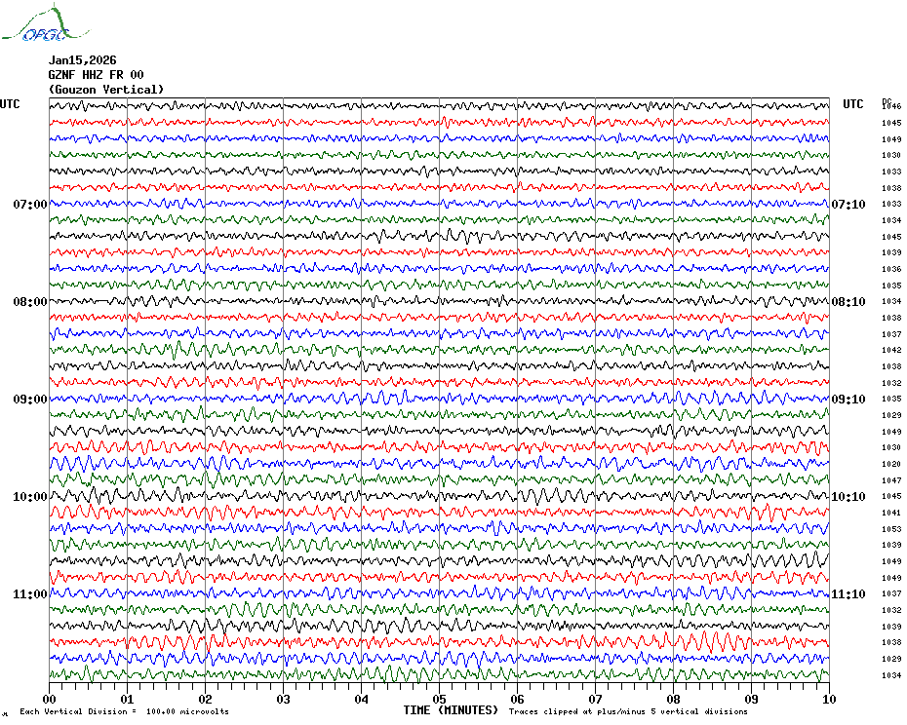
Task: Click the OFGC logo
Action: coord(45,23)
